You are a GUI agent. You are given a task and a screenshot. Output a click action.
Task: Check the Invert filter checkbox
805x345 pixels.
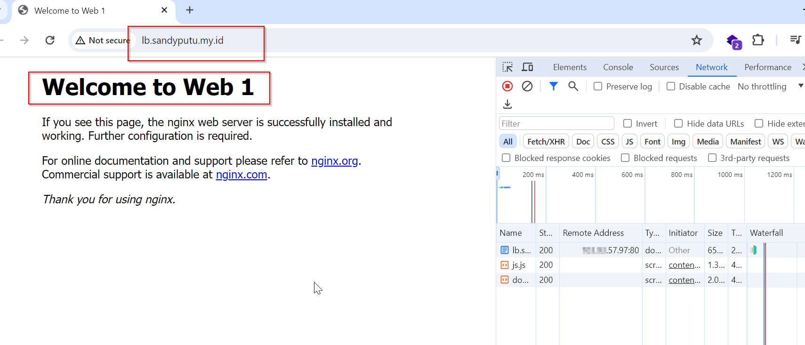click(x=628, y=124)
